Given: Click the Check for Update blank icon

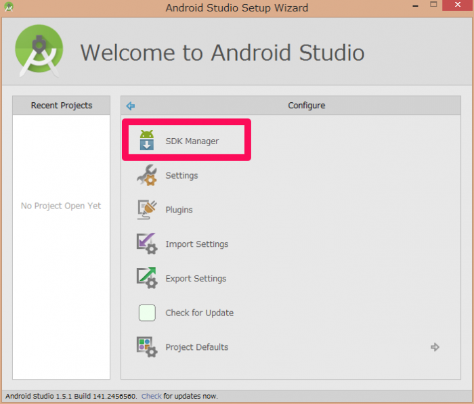Looking at the screenshot, I should (147, 313).
